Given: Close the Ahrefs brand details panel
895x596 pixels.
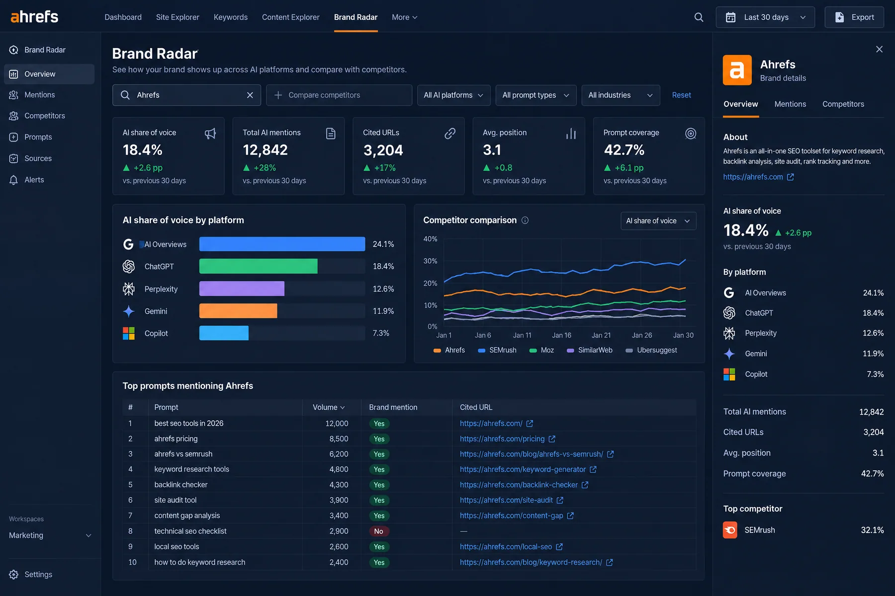Looking at the screenshot, I should tap(879, 49).
